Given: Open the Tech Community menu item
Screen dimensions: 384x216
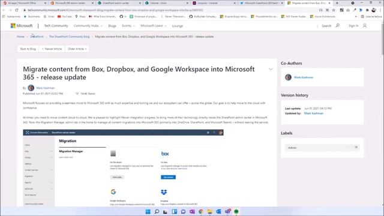Looking at the screenshot, I should (x=56, y=26).
